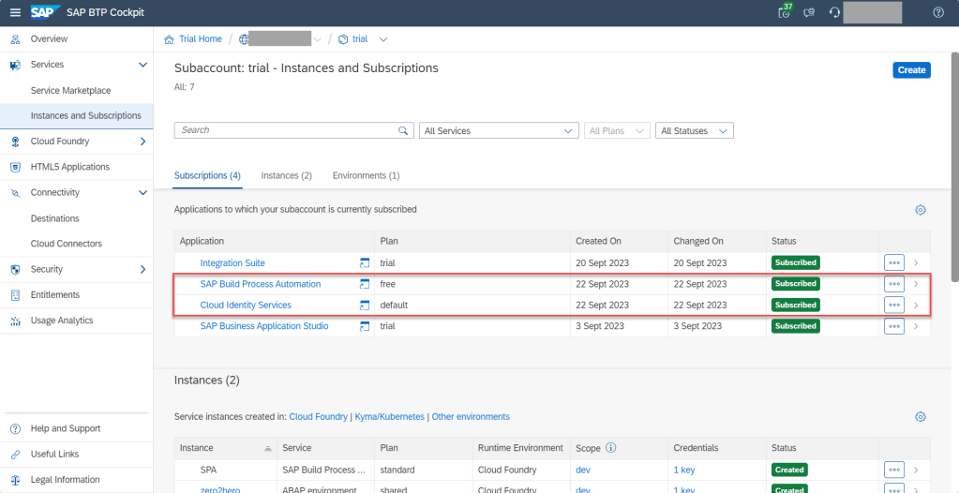Image resolution: width=959 pixels, height=493 pixels.
Task: Open the help question mark icon
Action: click(938, 12)
